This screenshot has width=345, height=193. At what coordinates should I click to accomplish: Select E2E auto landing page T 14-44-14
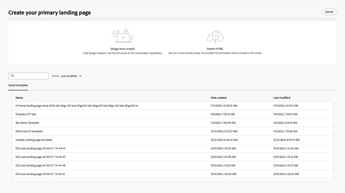pos(172,148)
